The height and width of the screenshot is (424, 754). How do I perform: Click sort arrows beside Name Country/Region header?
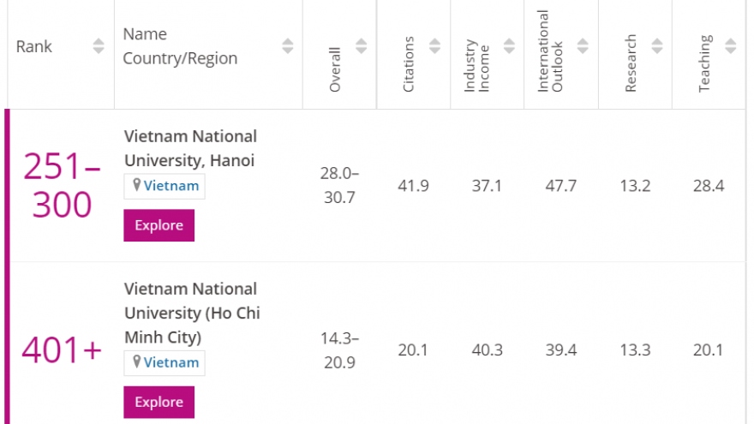coord(287,46)
